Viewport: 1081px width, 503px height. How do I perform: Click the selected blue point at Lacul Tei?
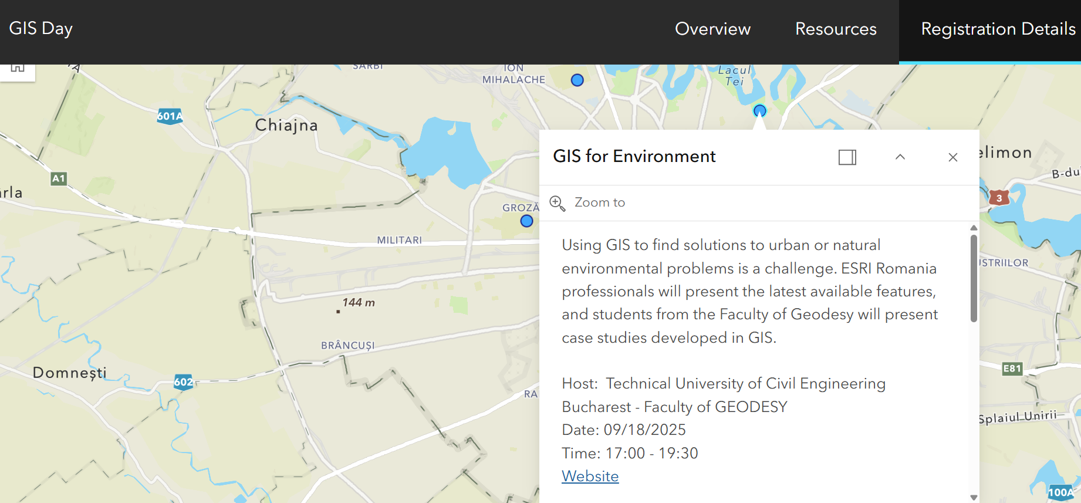[x=759, y=110]
